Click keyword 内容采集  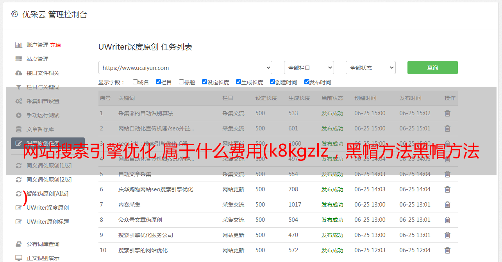[x=129, y=205]
